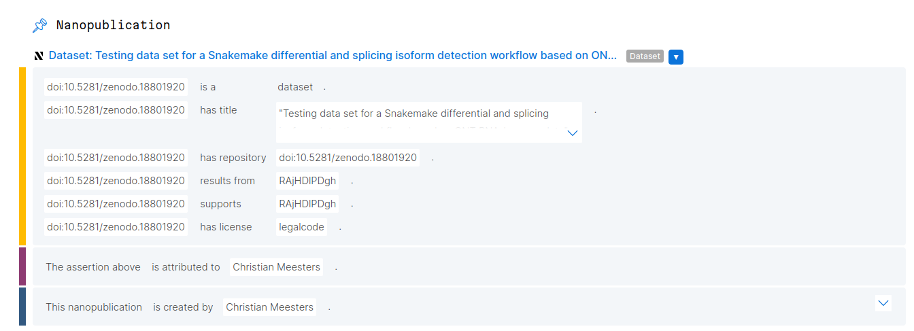This screenshot has width=914, height=331.
Task: Click the Nanopub logo icon before dataset title
Action: (39, 56)
